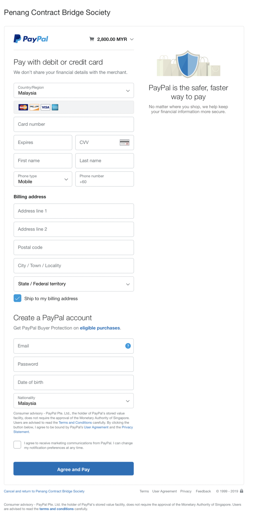Click the PayPal logo

click(31, 39)
